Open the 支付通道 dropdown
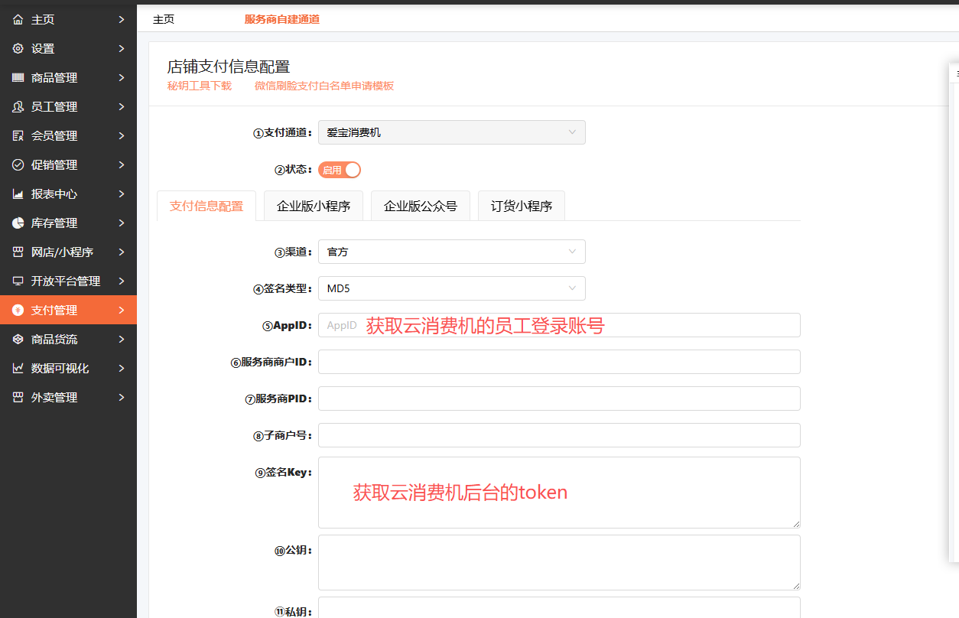The height and width of the screenshot is (618, 959). [451, 132]
